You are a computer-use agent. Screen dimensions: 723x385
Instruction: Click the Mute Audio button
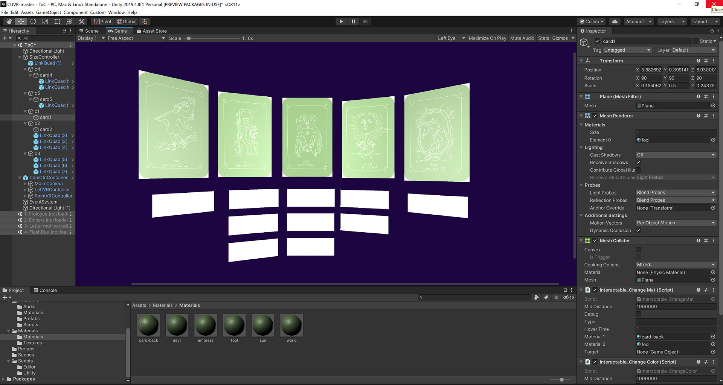point(522,38)
